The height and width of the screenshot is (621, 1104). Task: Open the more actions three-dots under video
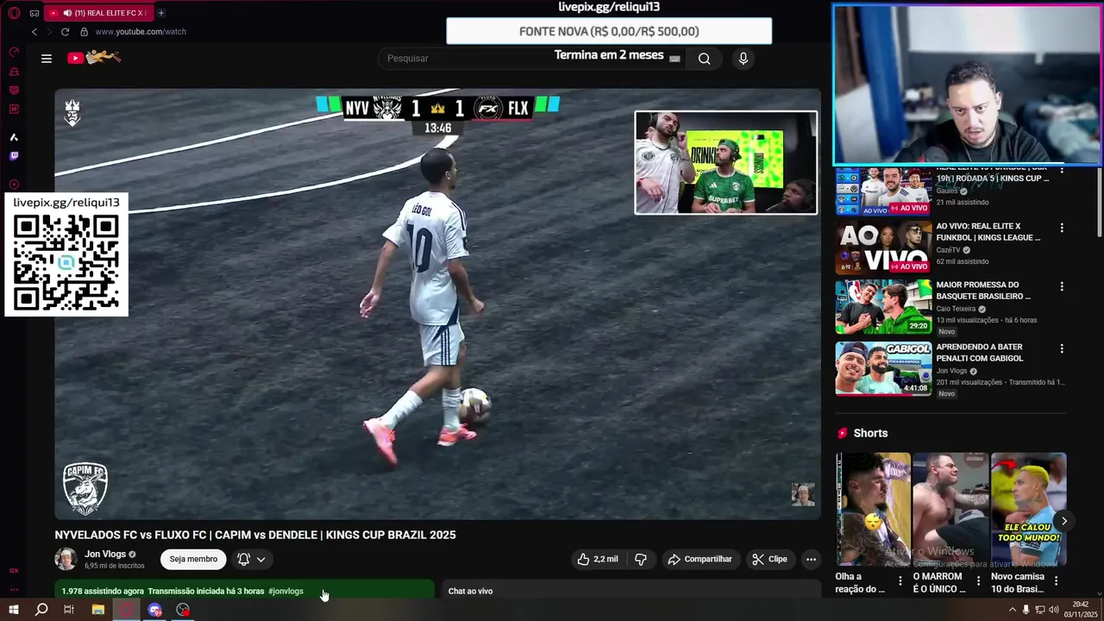[811, 559]
